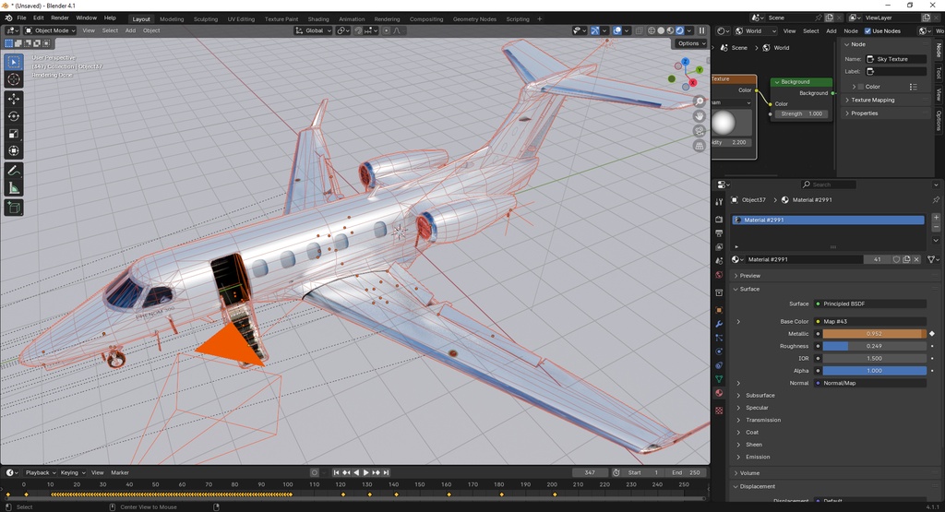Open the Render menu
This screenshot has width=945, height=512.
click(x=59, y=18)
